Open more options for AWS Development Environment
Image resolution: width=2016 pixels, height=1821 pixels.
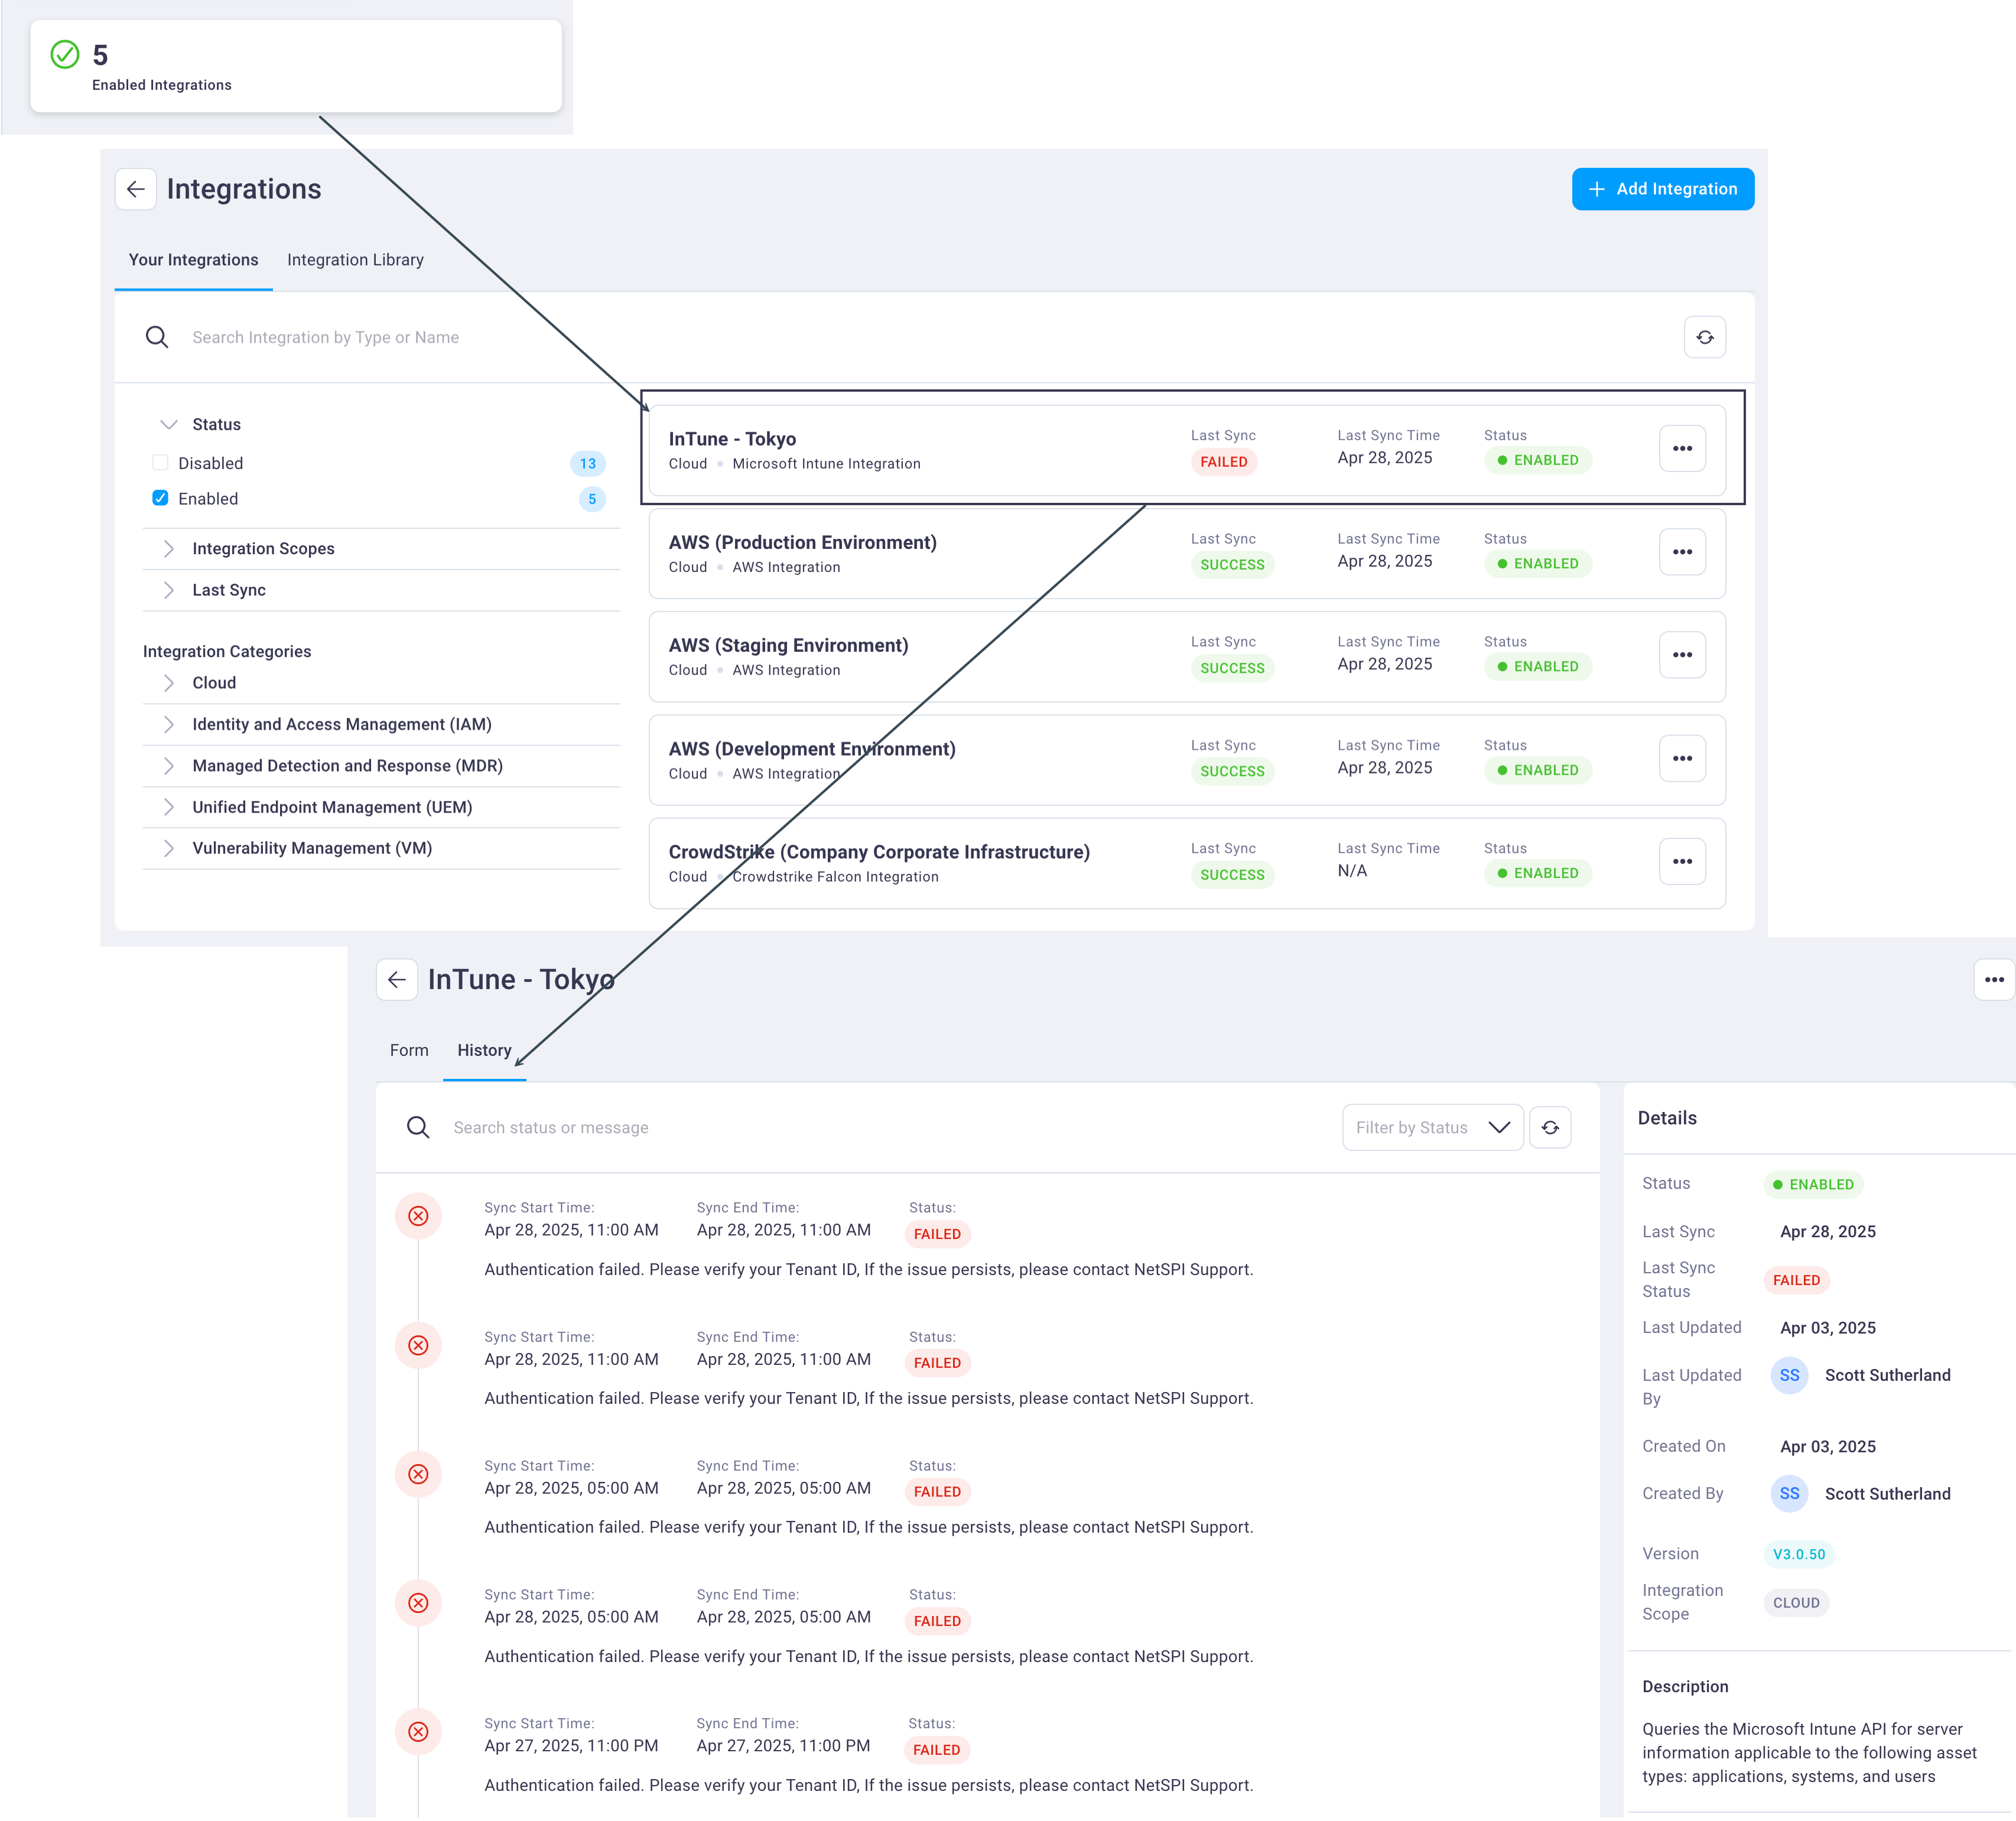1682,758
